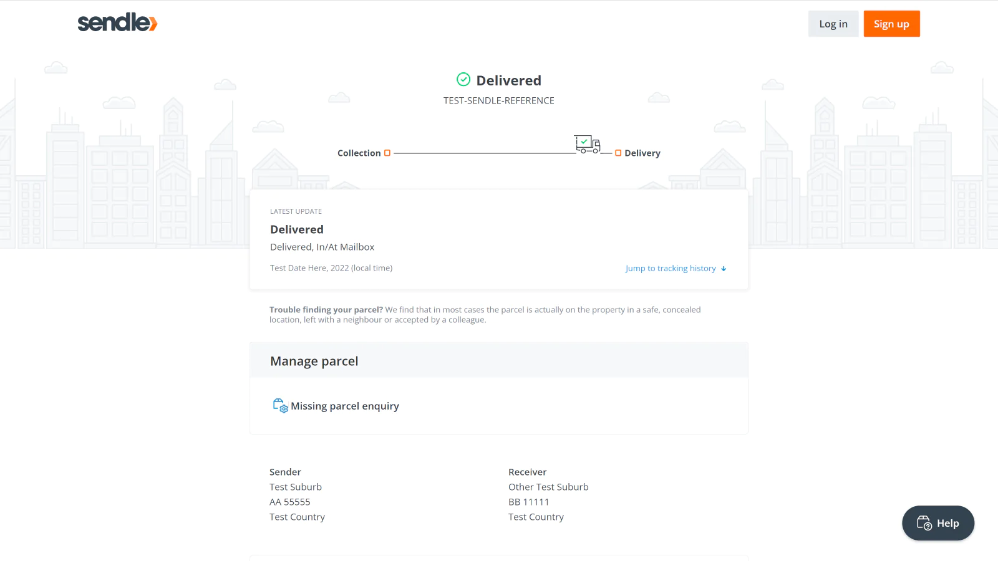This screenshot has height=561, width=998.
Task: Click the missing parcel enquiry icon
Action: (x=280, y=406)
